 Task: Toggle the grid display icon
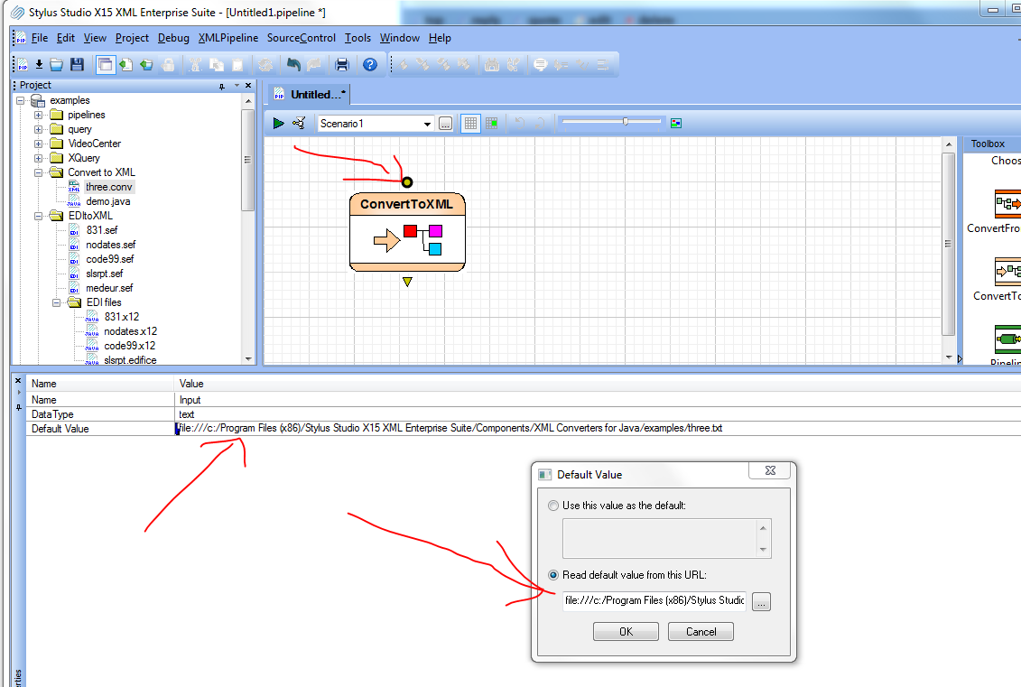point(470,124)
